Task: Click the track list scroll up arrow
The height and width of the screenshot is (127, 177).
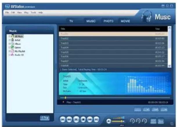Action: pyautogui.click(x=169, y=27)
